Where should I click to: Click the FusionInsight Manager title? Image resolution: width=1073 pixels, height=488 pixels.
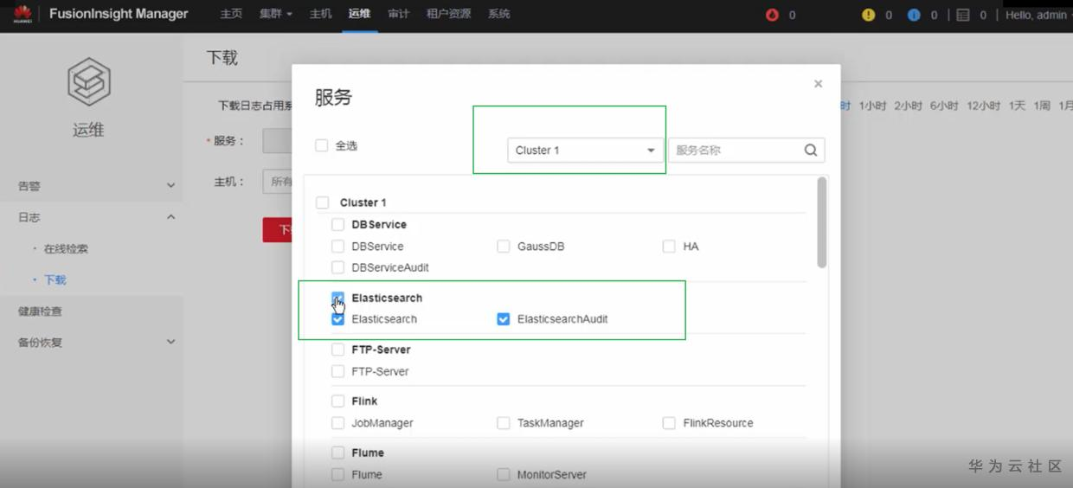[119, 14]
